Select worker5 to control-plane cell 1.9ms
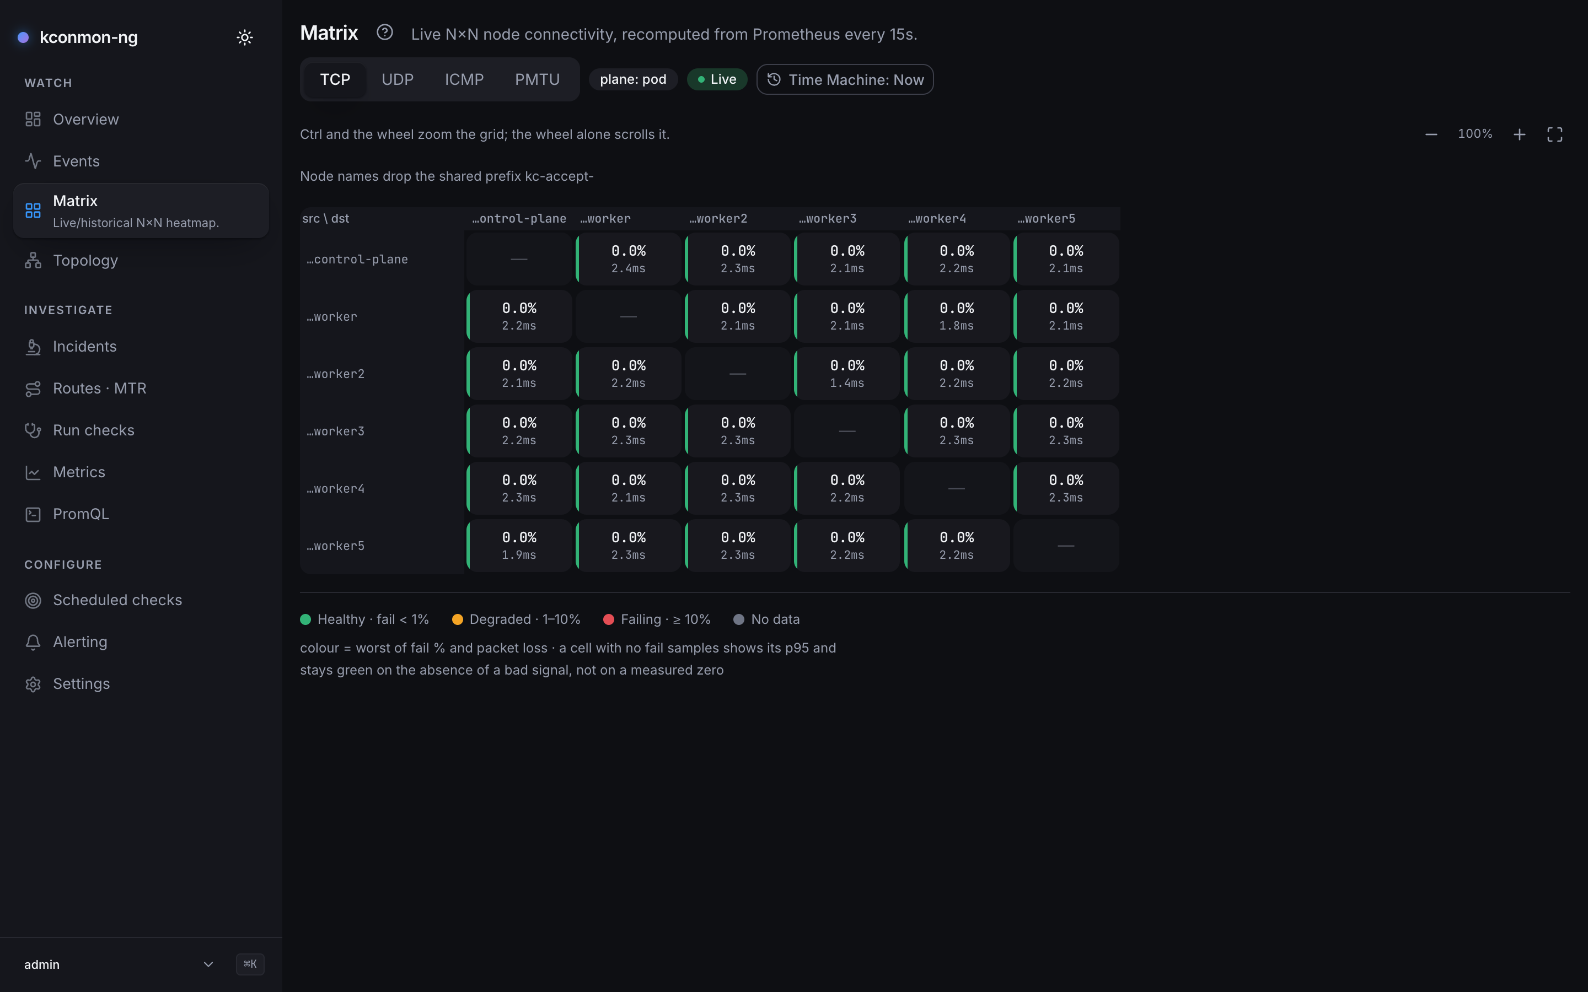Screen dimensions: 1588x992 (518, 546)
